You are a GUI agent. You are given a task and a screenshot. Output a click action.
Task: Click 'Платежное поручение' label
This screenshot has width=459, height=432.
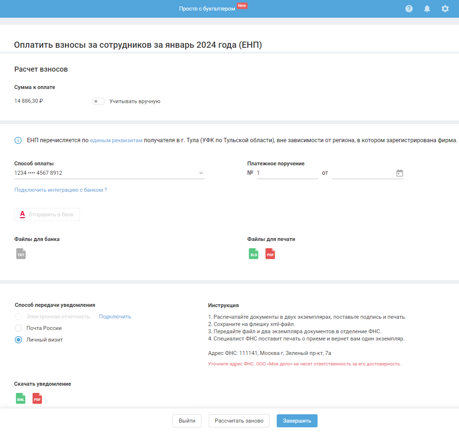[276, 164]
